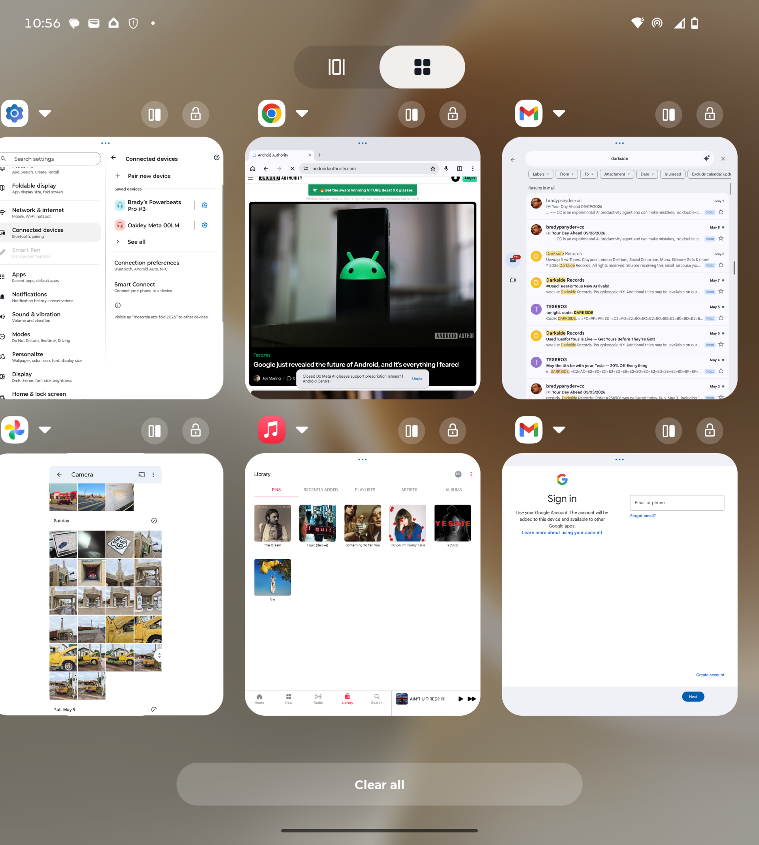Click Forgot email? link

pos(643,516)
